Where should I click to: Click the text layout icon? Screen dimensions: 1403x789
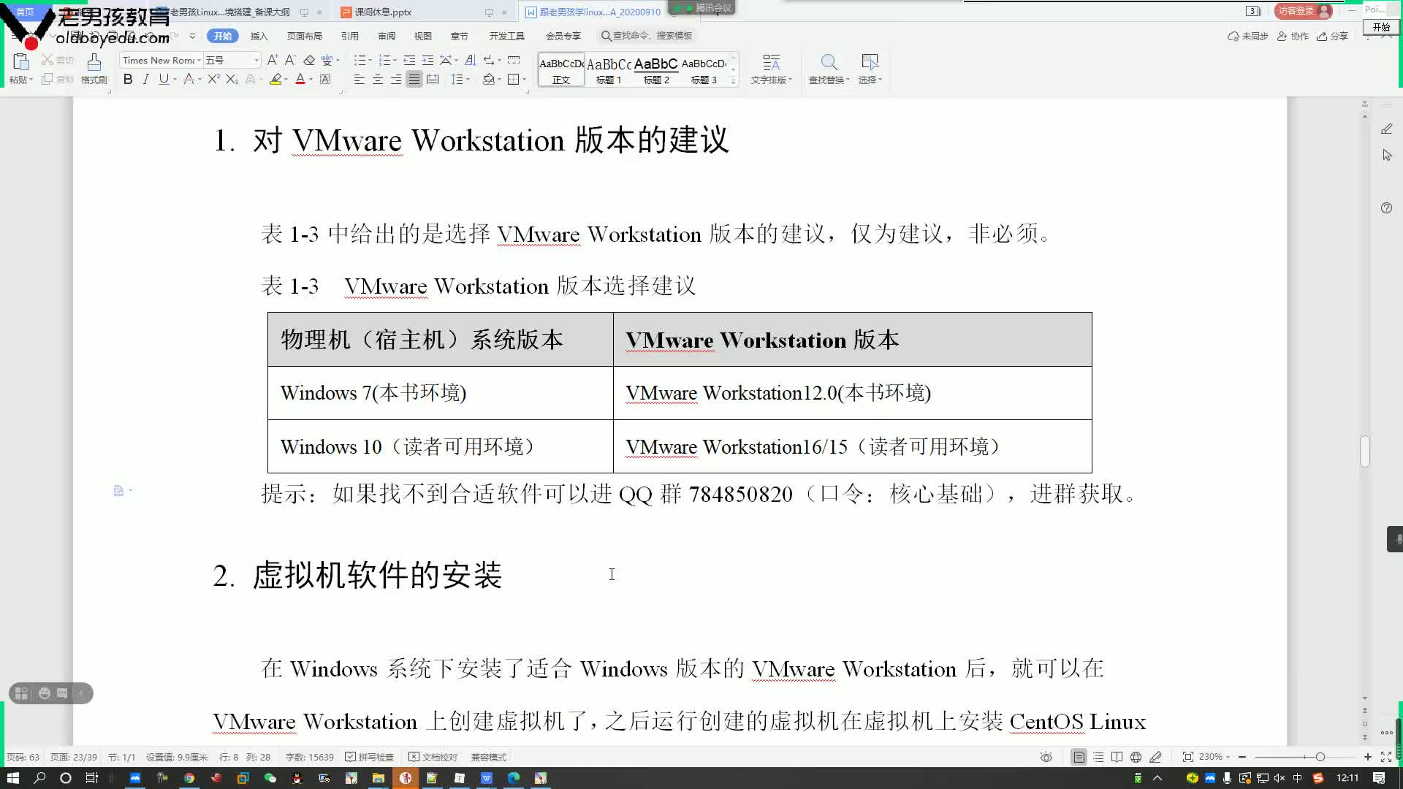tap(771, 62)
